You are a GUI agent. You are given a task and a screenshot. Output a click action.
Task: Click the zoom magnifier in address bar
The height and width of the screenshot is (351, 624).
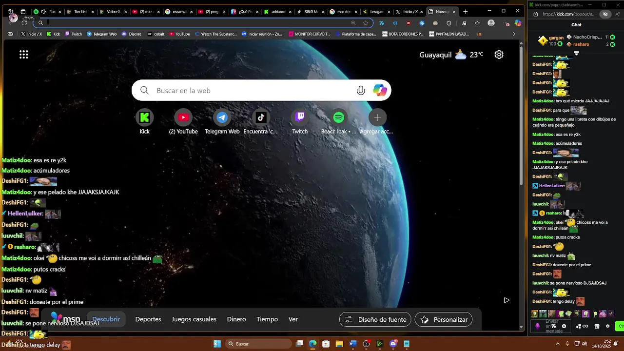click(x=353, y=23)
